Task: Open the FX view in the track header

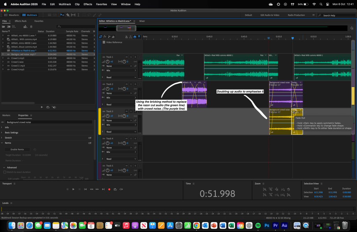Action: pos(105,37)
